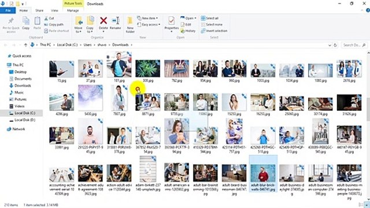Click the Picture Tools contextual tab
Viewport: 370px width, 208px height.
[x=73, y=3]
